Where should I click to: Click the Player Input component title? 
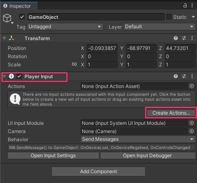tap(39, 77)
